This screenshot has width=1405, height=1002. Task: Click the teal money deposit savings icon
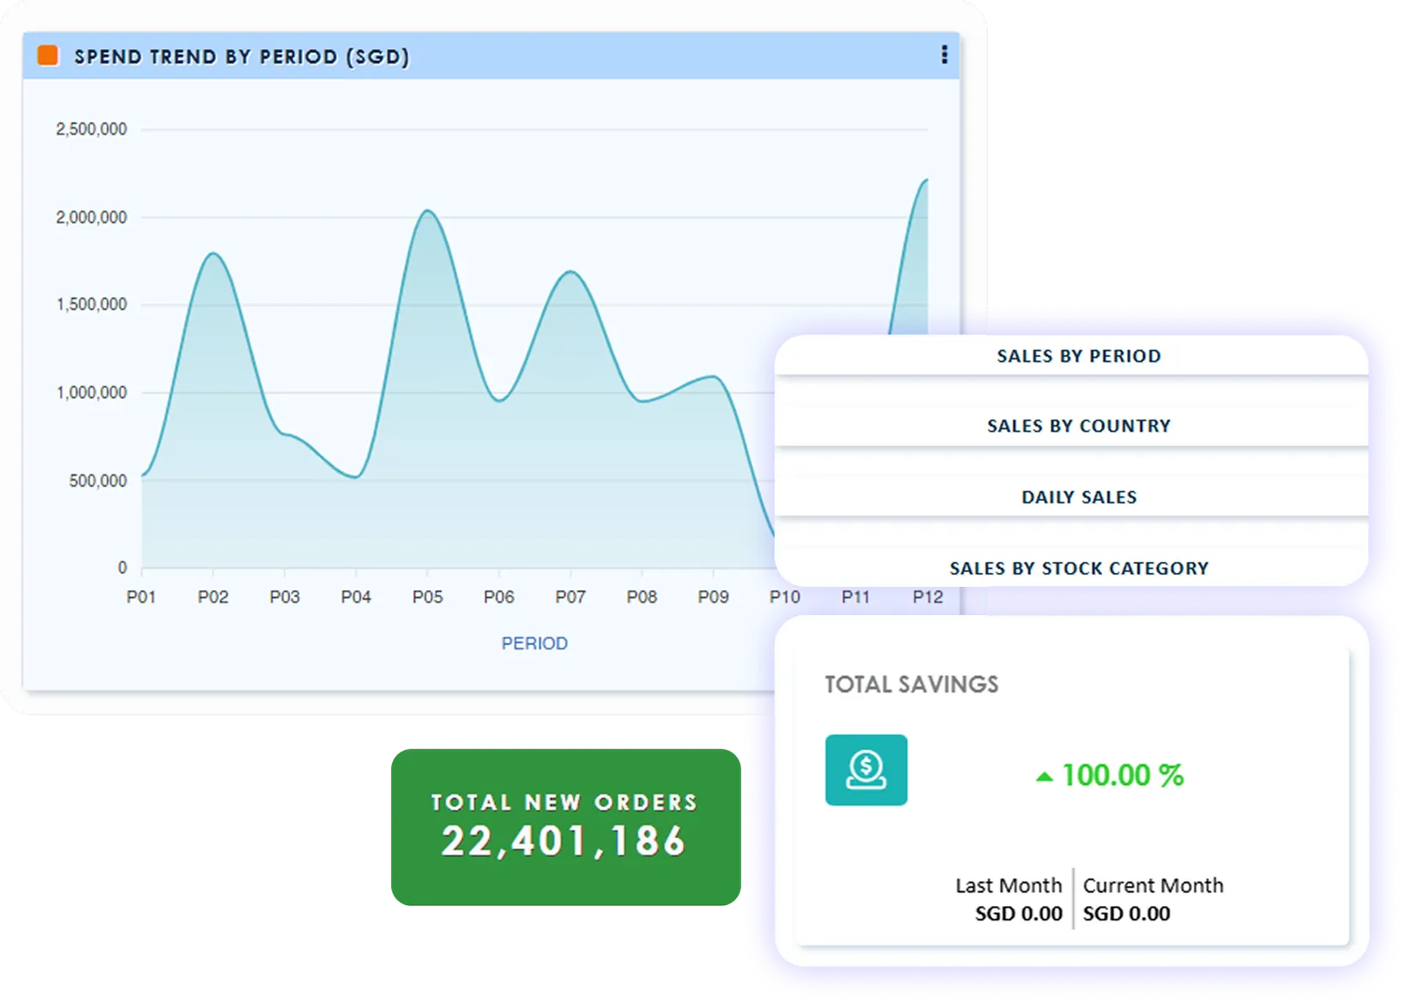pyautogui.click(x=866, y=770)
